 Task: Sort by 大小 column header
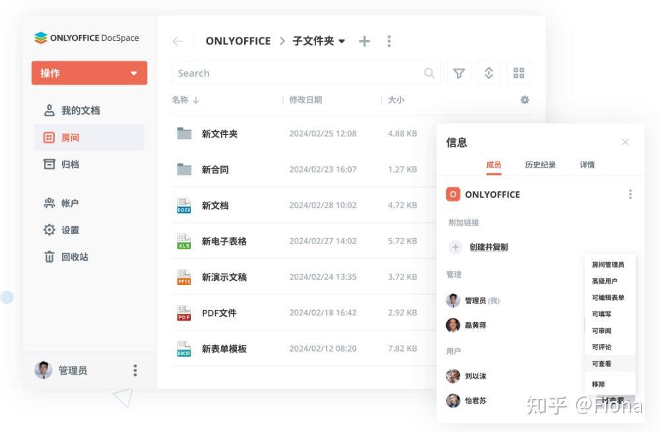click(396, 100)
